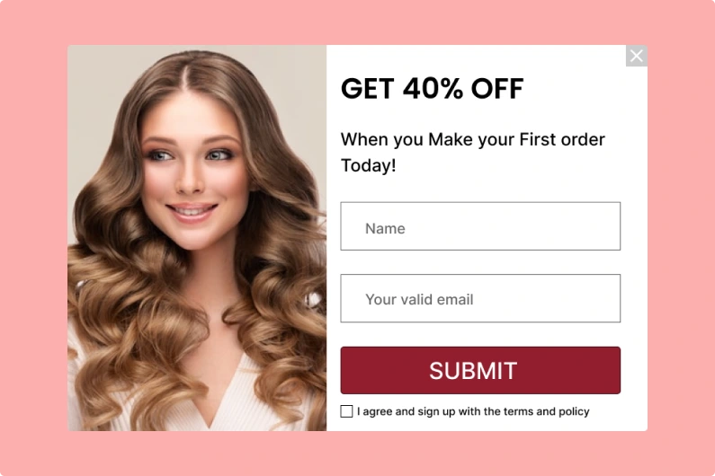Click the SUBMIT button
Viewport: 715px width, 476px height.
[x=480, y=370]
